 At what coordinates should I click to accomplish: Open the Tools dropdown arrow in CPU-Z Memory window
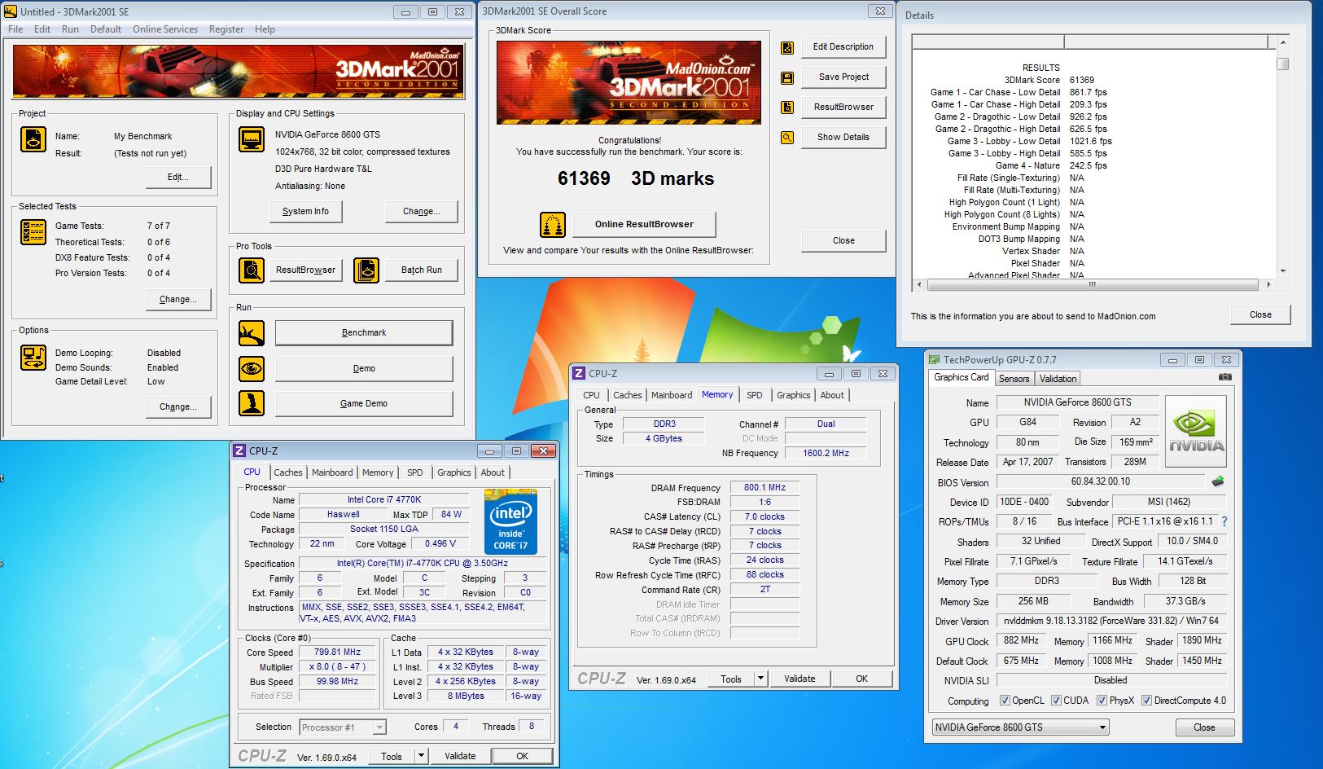coord(760,679)
